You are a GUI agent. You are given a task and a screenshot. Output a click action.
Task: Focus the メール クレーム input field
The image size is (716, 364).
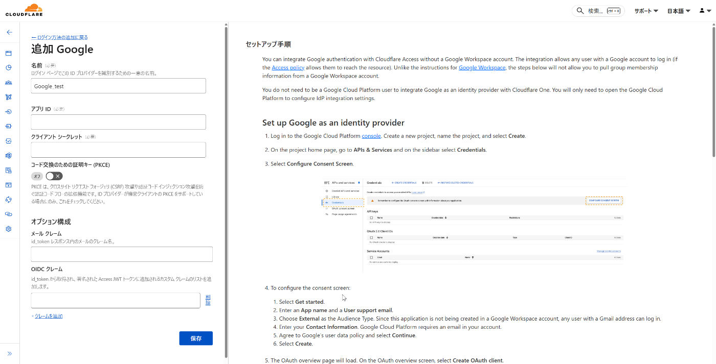point(122,254)
